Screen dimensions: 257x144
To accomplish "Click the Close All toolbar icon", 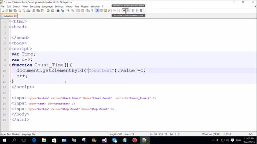I will [x=24, y=11].
